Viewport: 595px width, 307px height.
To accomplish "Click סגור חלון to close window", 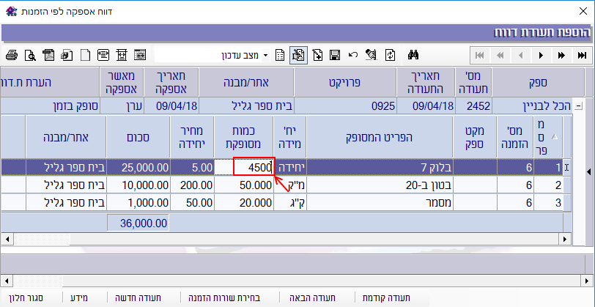I will pyautogui.click(x=24, y=297).
